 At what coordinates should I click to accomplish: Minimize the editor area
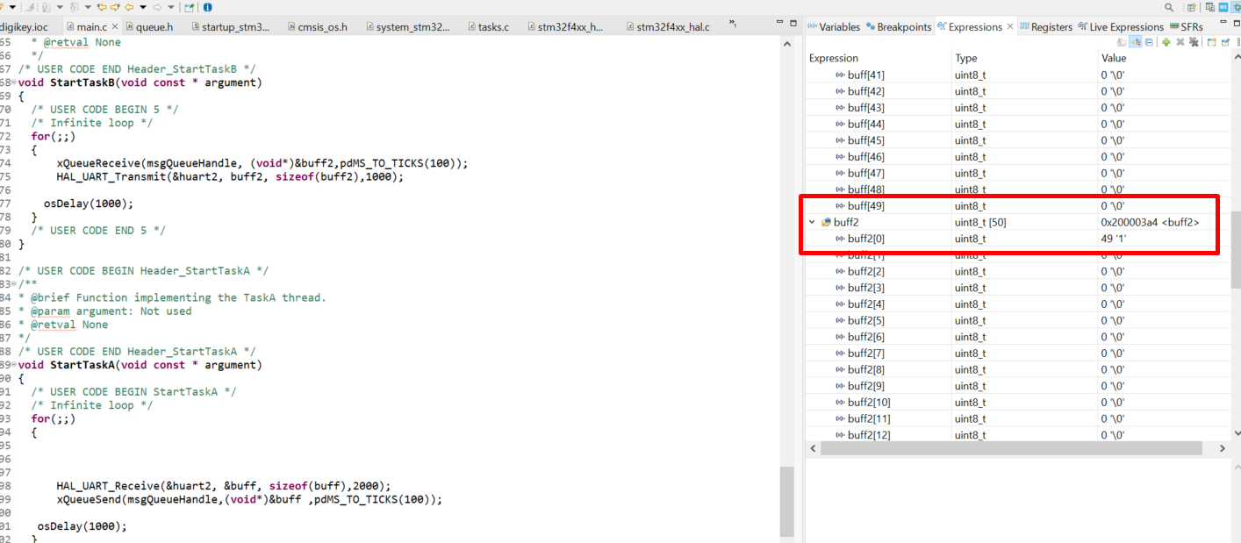779,20
